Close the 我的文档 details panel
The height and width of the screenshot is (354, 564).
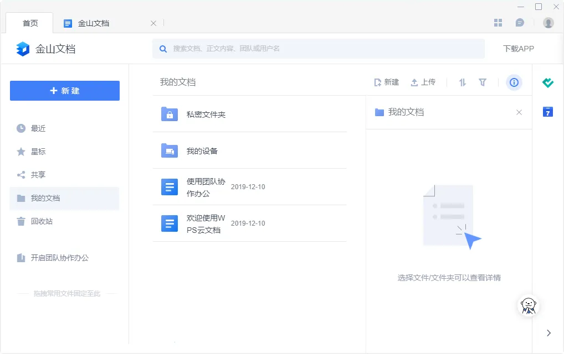click(519, 112)
